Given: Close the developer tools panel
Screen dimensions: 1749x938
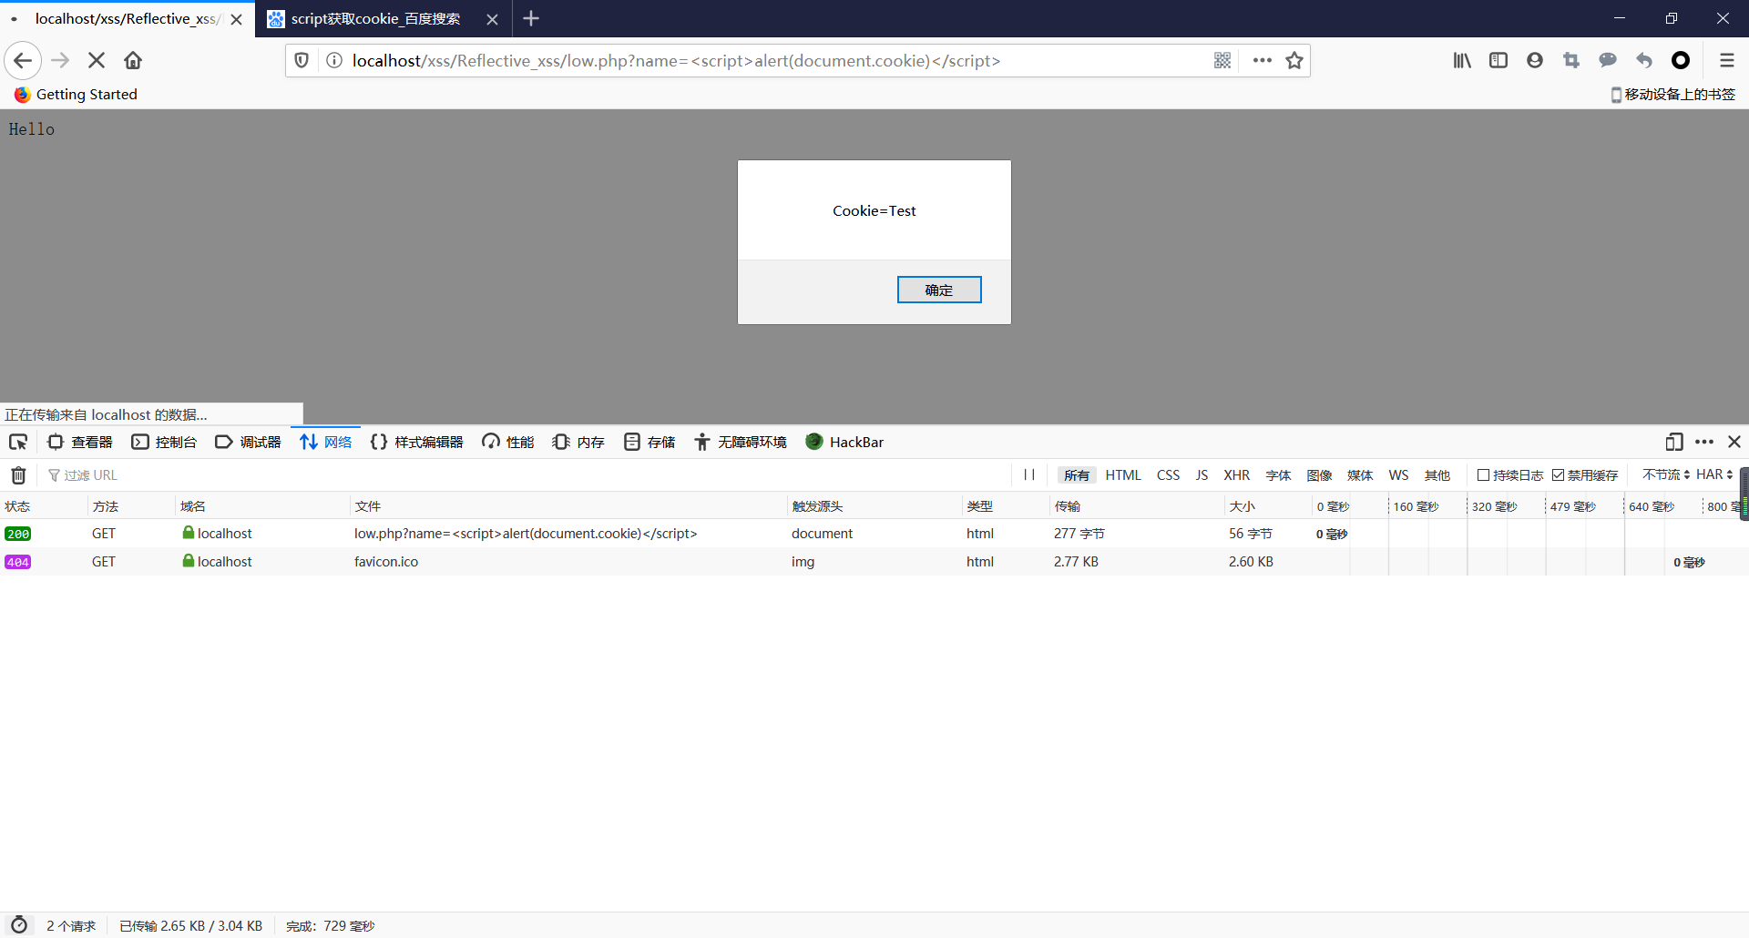Looking at the screenshot, I should [x=1734, y=443].
